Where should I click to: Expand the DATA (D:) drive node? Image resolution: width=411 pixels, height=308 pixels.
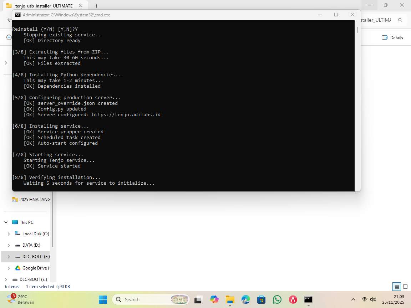pos(8,245)
